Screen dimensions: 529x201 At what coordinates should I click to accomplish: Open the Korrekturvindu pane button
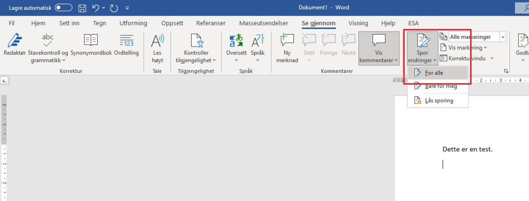(466, 58)
